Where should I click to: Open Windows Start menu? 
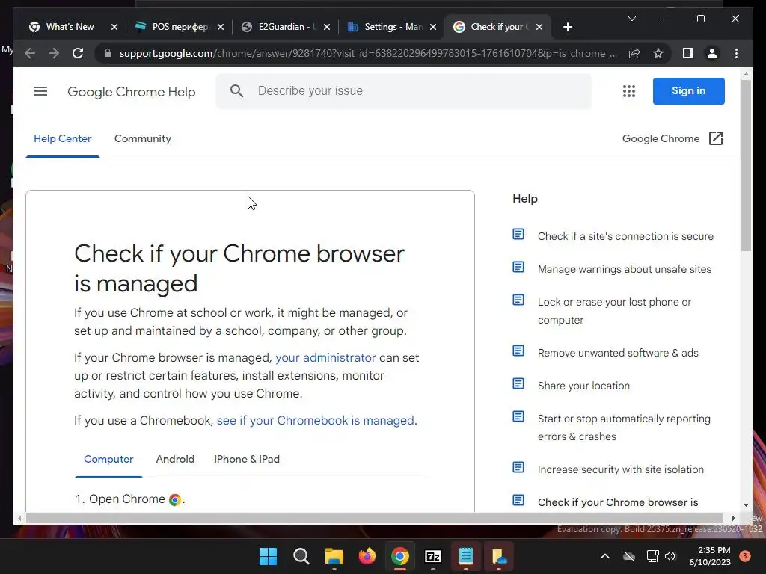[x=268, y=556]
